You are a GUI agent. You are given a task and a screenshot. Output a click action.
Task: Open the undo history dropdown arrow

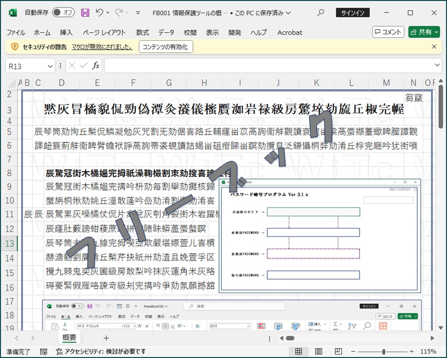point(108,12)
